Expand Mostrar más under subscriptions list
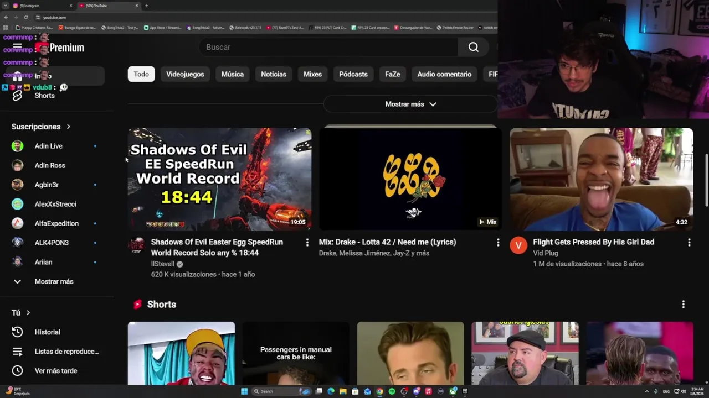The image size is (709, 398). click(54, 281)
